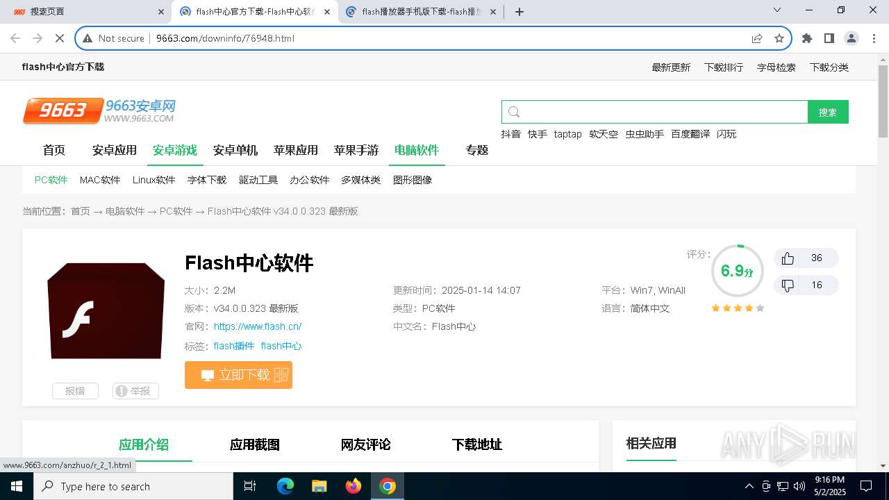The image size is (889, 500).
Task: Bookmark this page with star icon
Action: [x=779, y=38]
